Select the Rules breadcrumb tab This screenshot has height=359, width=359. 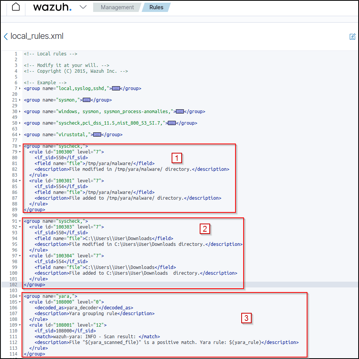(x=156, y=7)
